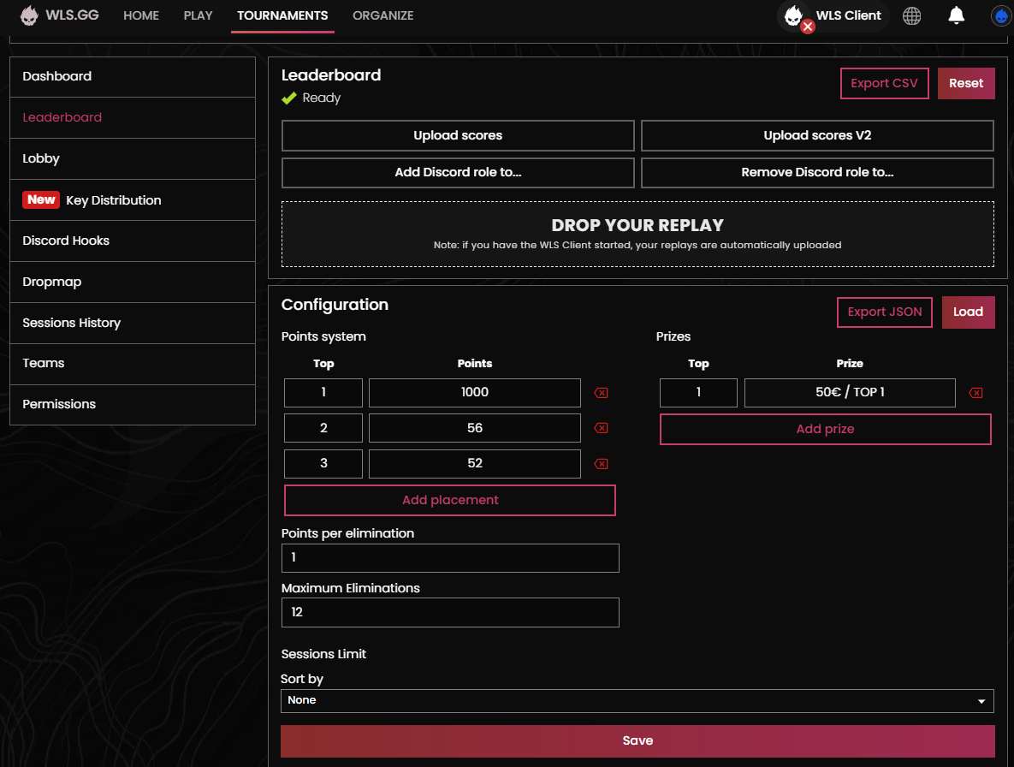The width and height of the screenshot is (1014, 767).
Task: Export the leaderboard as CSV
Action: [x=884, y=83]
